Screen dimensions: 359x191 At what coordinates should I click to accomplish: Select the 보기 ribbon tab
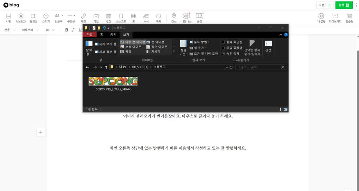(126, 35)
